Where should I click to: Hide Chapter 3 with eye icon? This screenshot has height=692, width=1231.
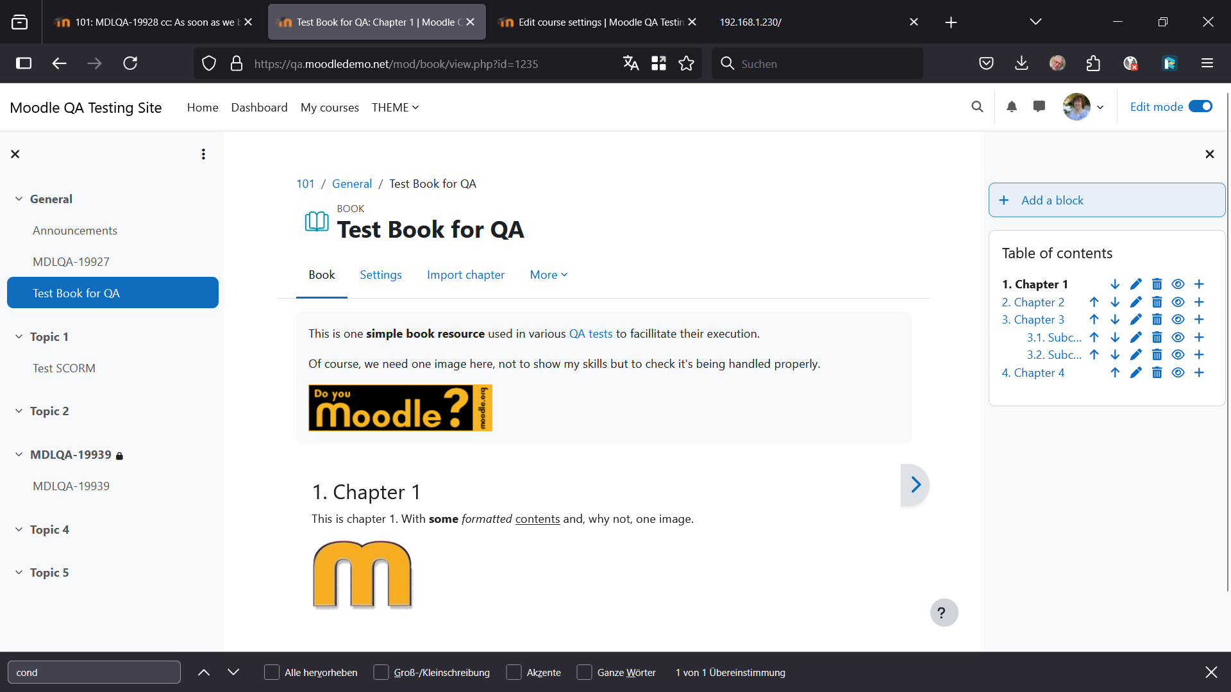pos(1178,319)
